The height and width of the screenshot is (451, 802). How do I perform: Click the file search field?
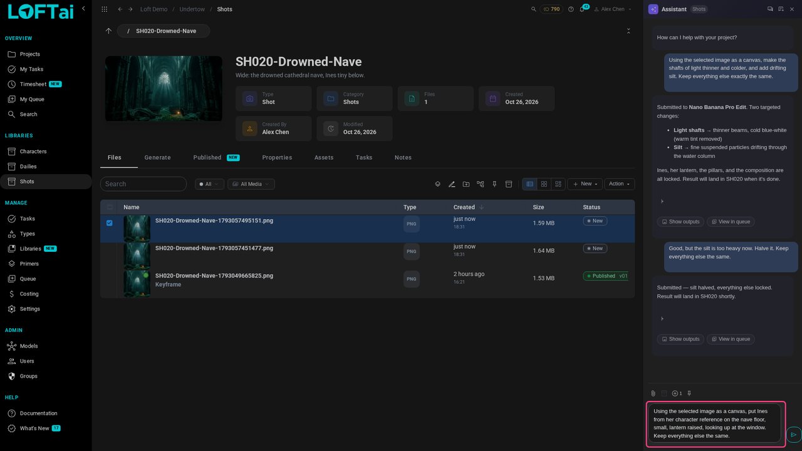pyautogui.click(x=143, y=184)
